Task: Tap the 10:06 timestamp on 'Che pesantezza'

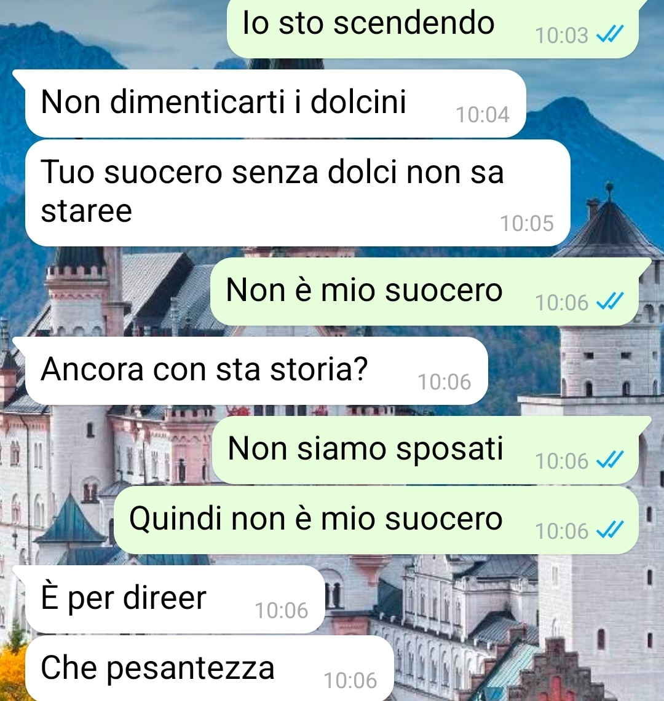Action: 350,681
